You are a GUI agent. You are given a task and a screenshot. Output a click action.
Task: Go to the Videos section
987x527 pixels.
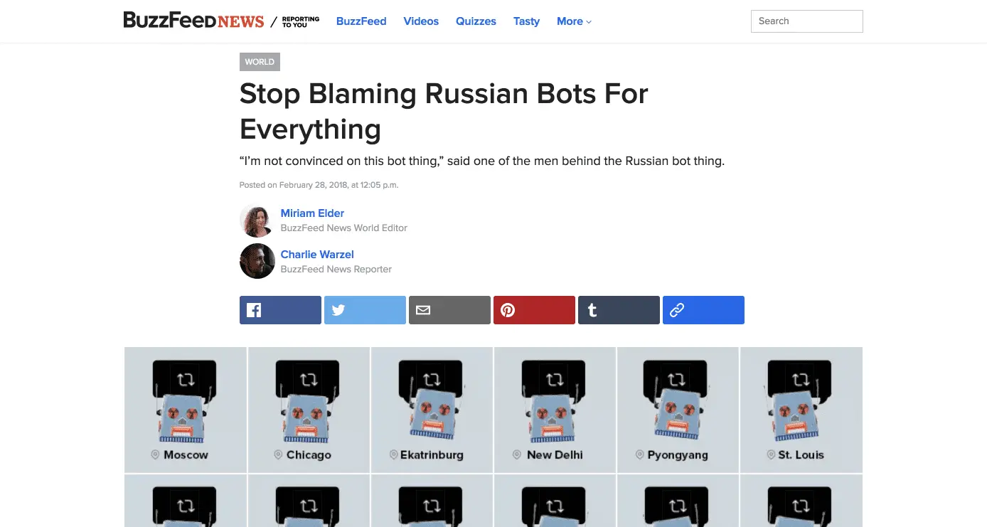tap(421, 21)
